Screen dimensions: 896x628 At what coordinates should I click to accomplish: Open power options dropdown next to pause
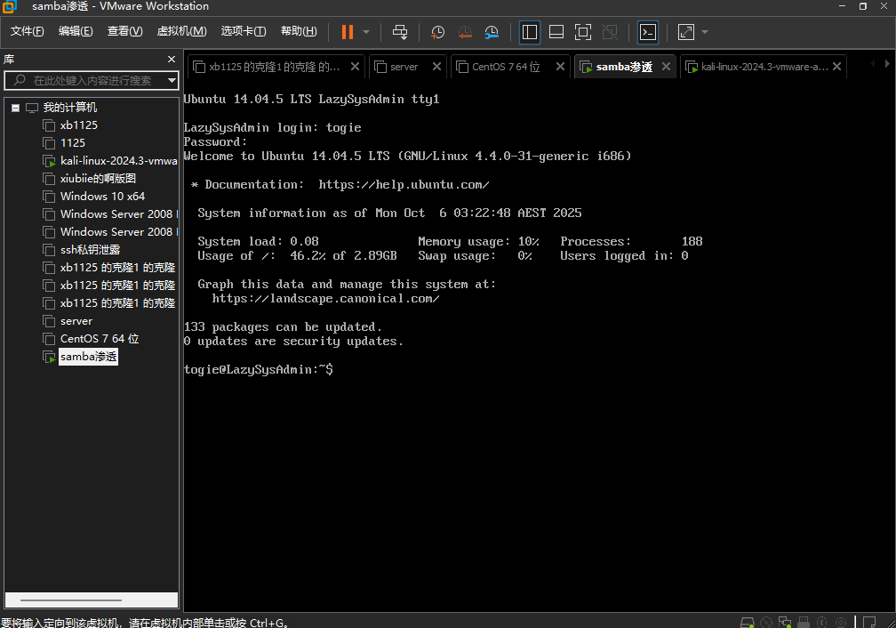(x=366, y=32)
